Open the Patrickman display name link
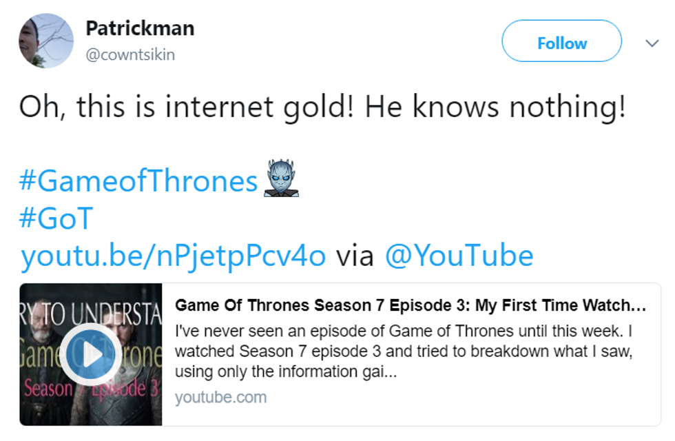The width and height of the screenshot is (675, 441). pyautogui.click(x=140, y=28)
